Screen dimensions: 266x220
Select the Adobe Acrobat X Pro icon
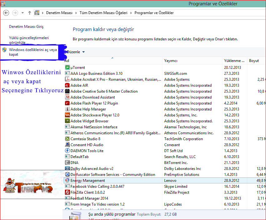[67, 79]
